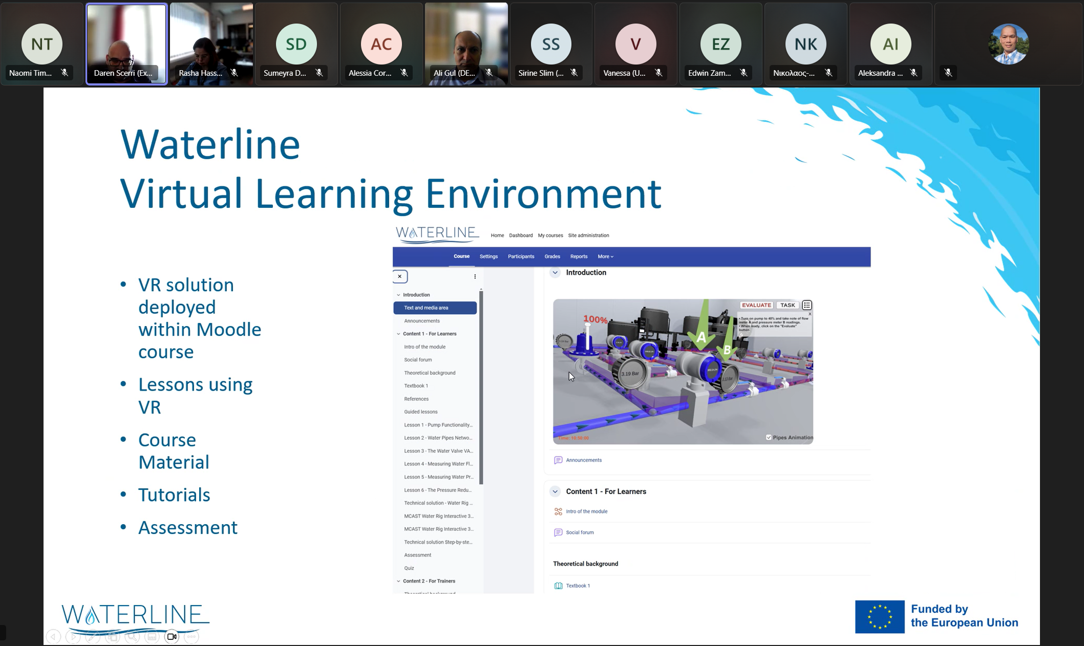The height and width of the screenshot is (646, 1084).
Task: Click the zoom magnifier in slideshow controls
Action: pos(132,637)
